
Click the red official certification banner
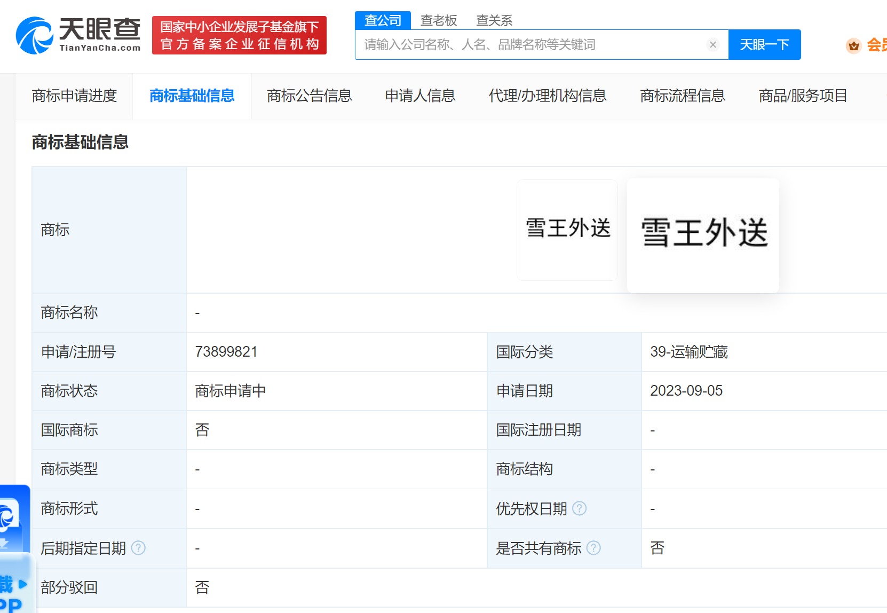click(239, 35)
